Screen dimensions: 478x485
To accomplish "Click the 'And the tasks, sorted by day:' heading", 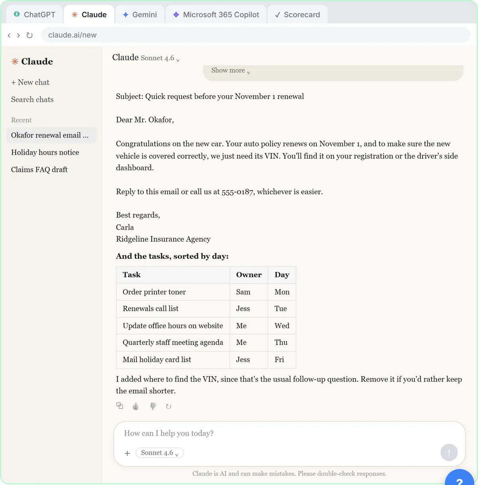I will point(172,256).
